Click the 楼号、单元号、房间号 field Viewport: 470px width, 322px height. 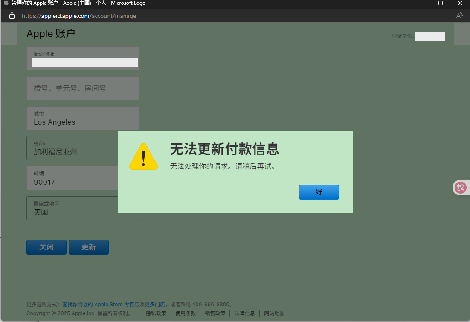83,88
